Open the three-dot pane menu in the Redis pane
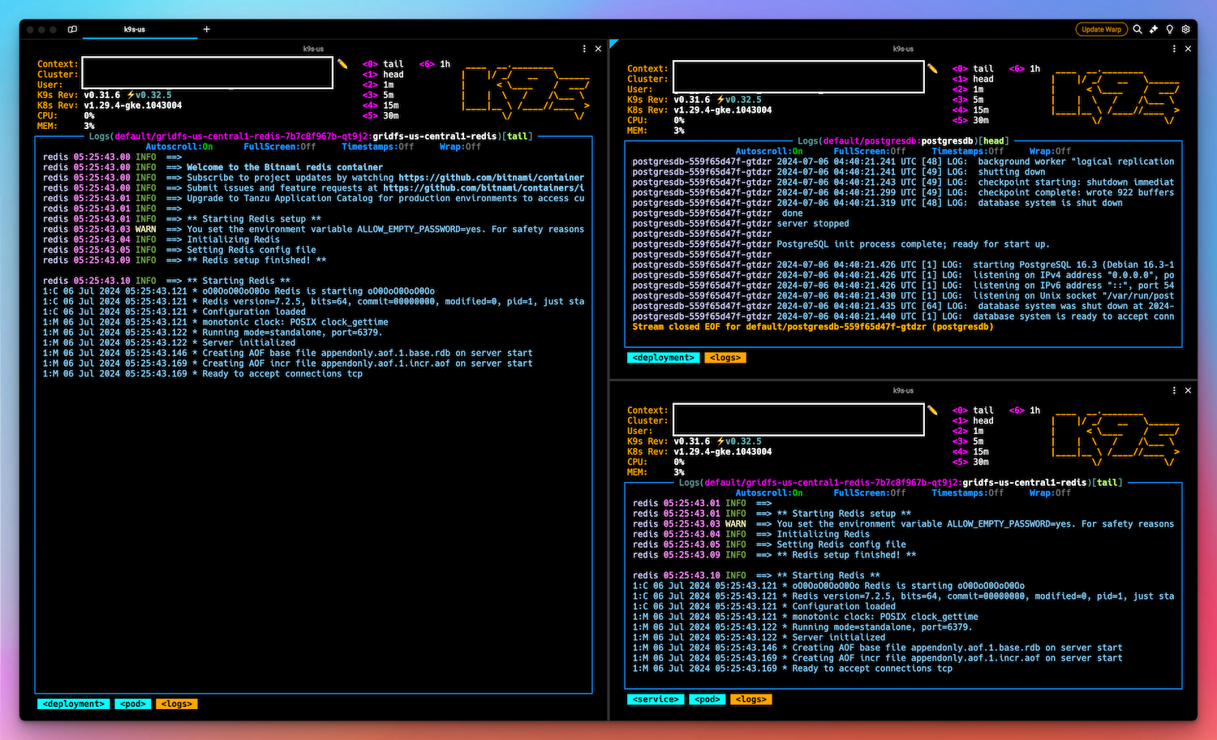This screenshot has height=740, width=1217. pos(583,48)
